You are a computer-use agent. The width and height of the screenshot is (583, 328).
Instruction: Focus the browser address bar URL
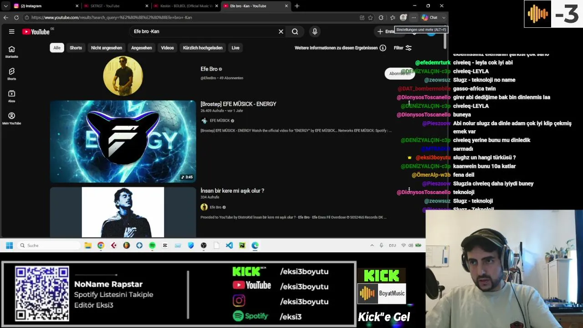click(x=194, y=17)
